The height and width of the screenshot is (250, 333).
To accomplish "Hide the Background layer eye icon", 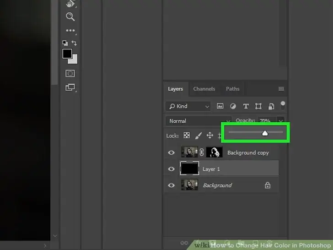I will 172,185.
